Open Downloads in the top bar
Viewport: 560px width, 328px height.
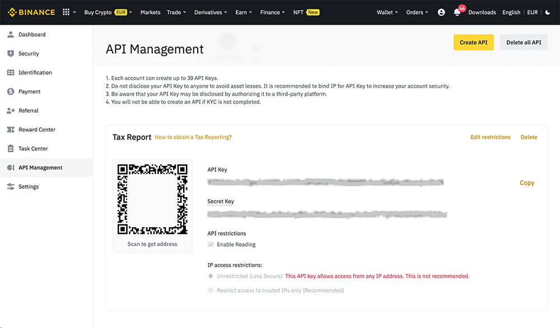pyautogui.click(x=482, y=12)
